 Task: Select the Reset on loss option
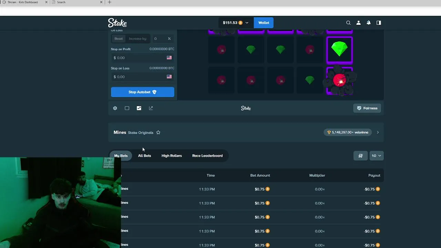(119, 39)
